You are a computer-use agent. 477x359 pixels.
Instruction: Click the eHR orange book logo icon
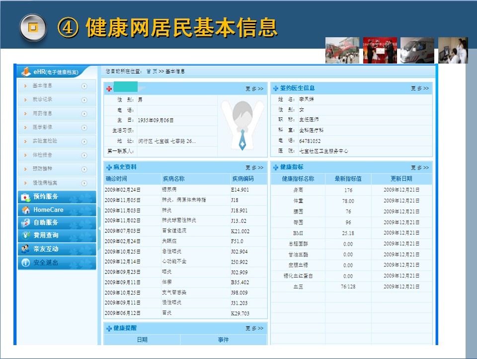point(26,72)
